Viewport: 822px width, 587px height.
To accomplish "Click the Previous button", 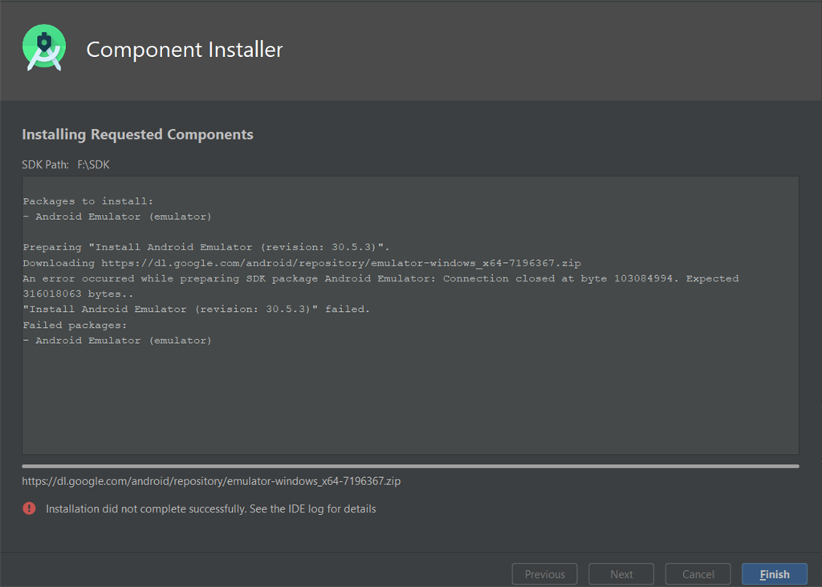I will 545,574.
